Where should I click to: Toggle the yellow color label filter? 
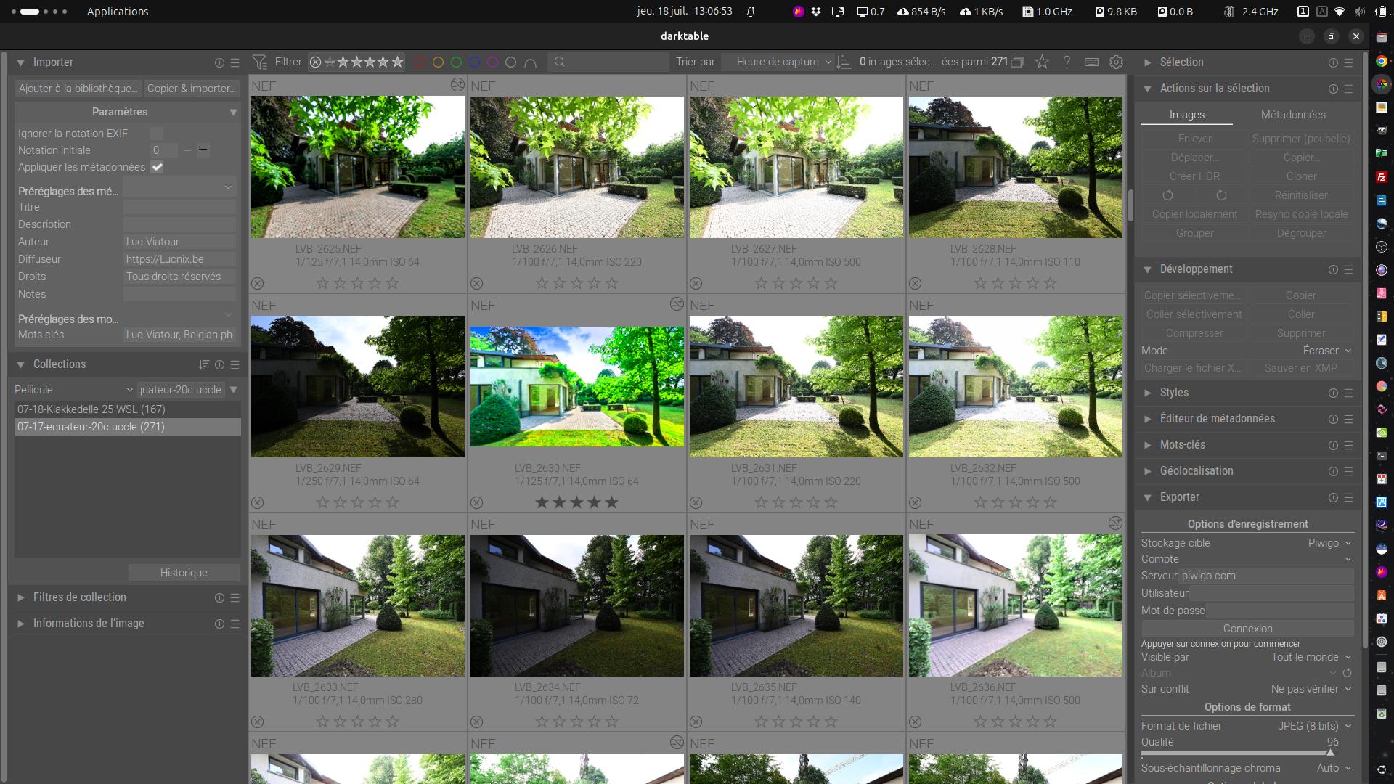click(x=438, y=62)
